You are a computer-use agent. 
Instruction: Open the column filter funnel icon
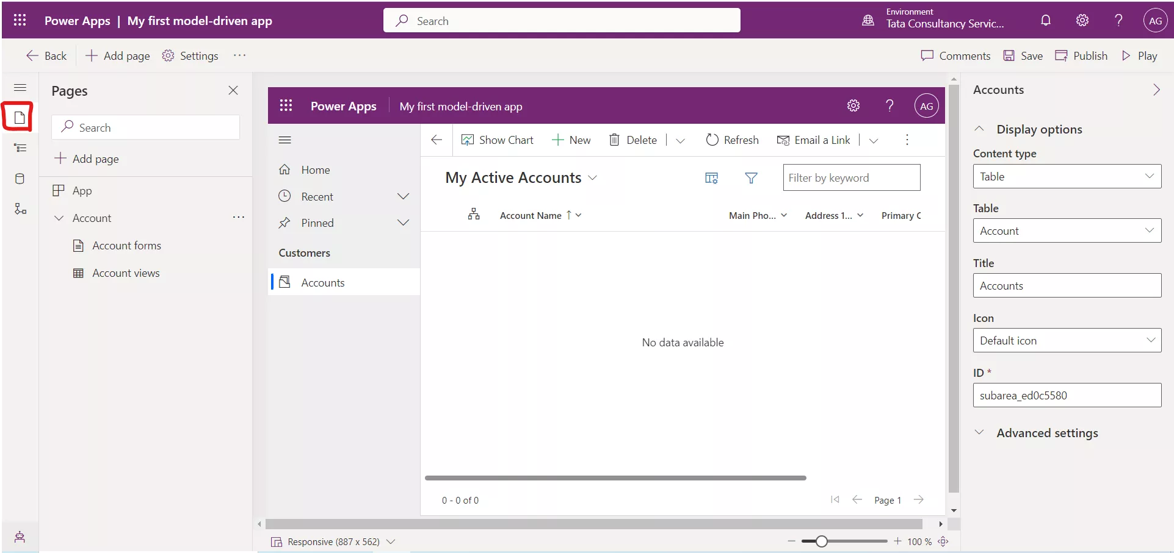(x=751, y=177)
